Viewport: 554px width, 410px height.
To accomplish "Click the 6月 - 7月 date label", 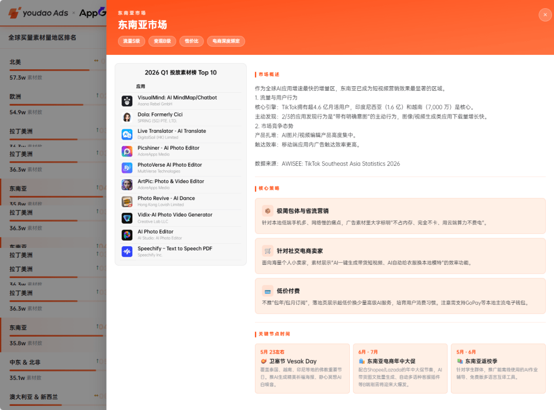I will pyautogui.click(x=368, y=352).
